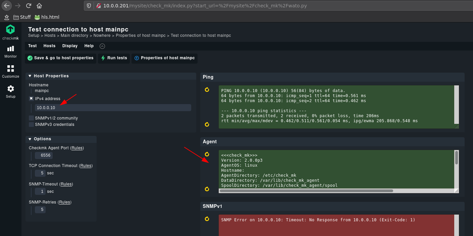The image size is (473, 236).
Task: Open the hls.html bookmark
Action: click(x=47, y=17)
